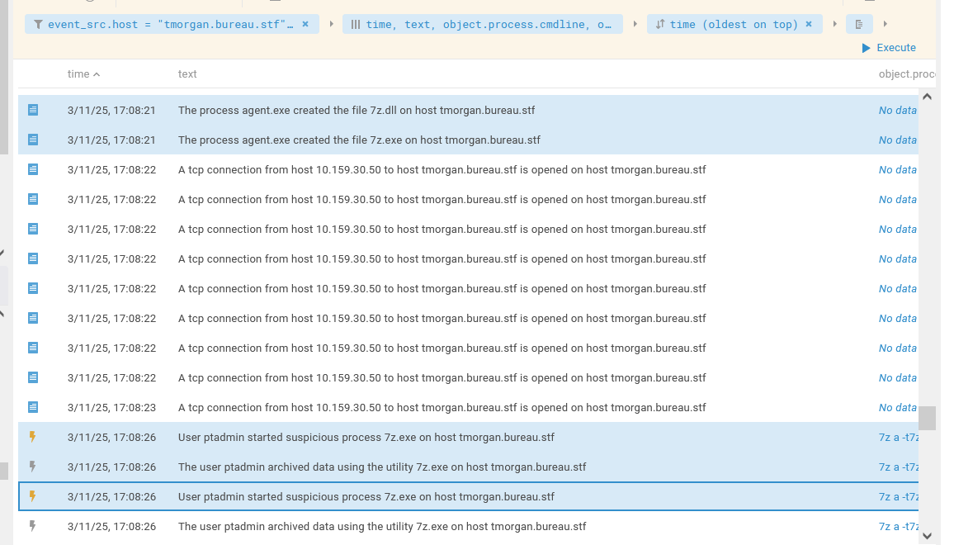Click the scrollbar down arrow

click(x=927, y=536)
